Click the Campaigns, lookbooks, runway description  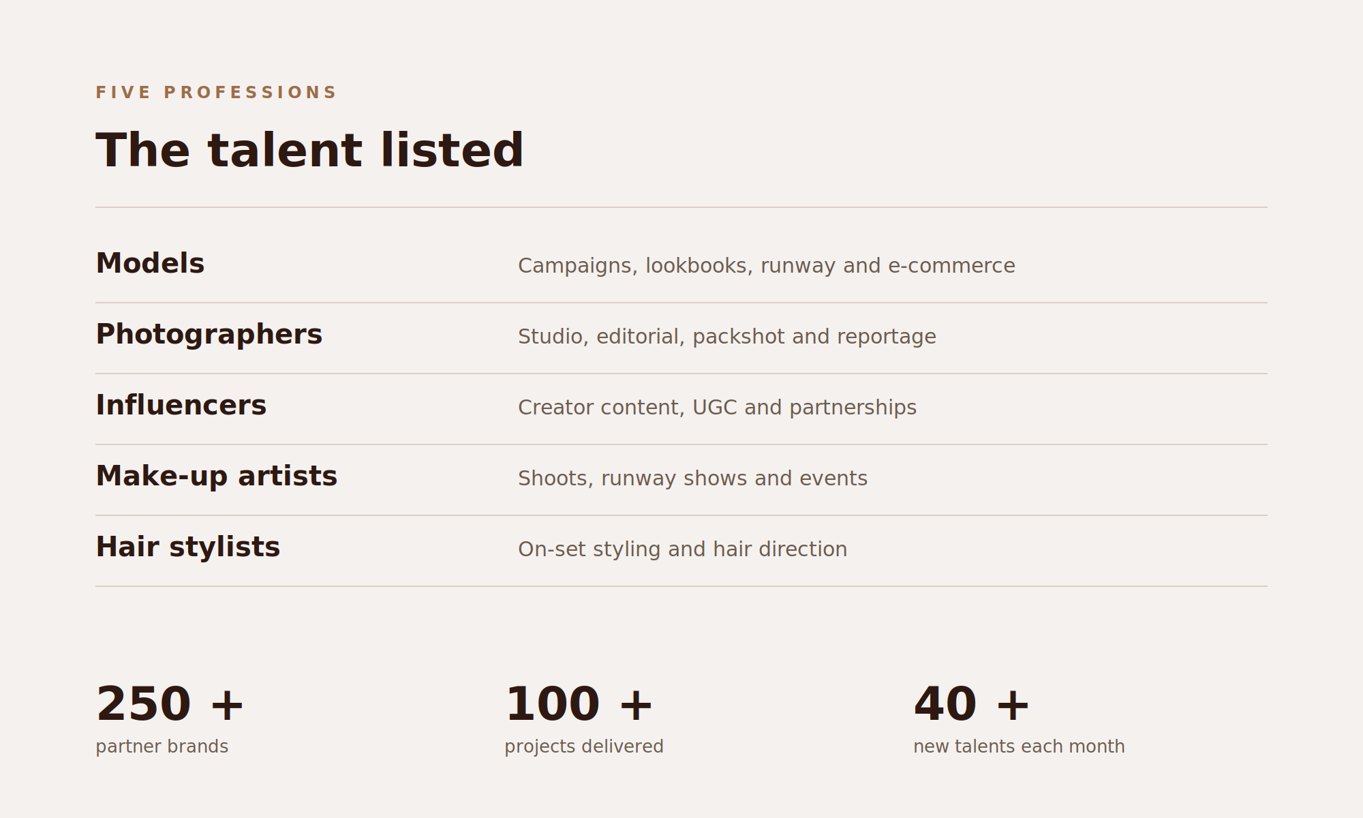766,266
